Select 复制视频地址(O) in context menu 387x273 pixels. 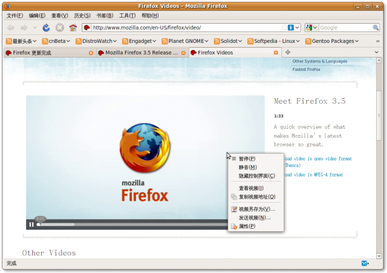(256, 197)
